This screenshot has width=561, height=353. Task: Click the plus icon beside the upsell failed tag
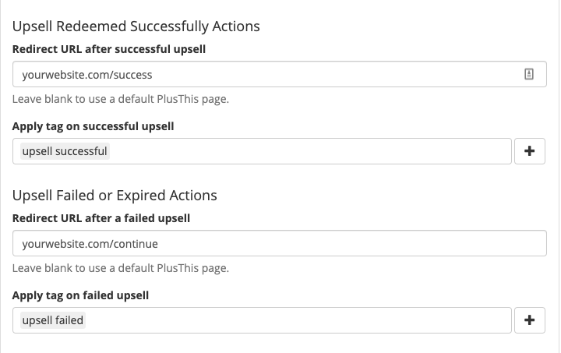tap(530, 320)
